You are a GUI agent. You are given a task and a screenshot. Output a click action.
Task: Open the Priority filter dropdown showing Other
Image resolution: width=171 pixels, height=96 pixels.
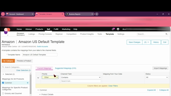50,77
